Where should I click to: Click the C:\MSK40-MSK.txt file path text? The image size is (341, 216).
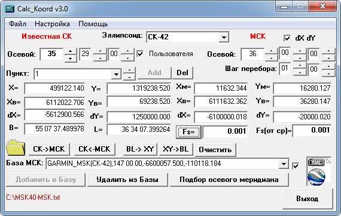[33, 198]
